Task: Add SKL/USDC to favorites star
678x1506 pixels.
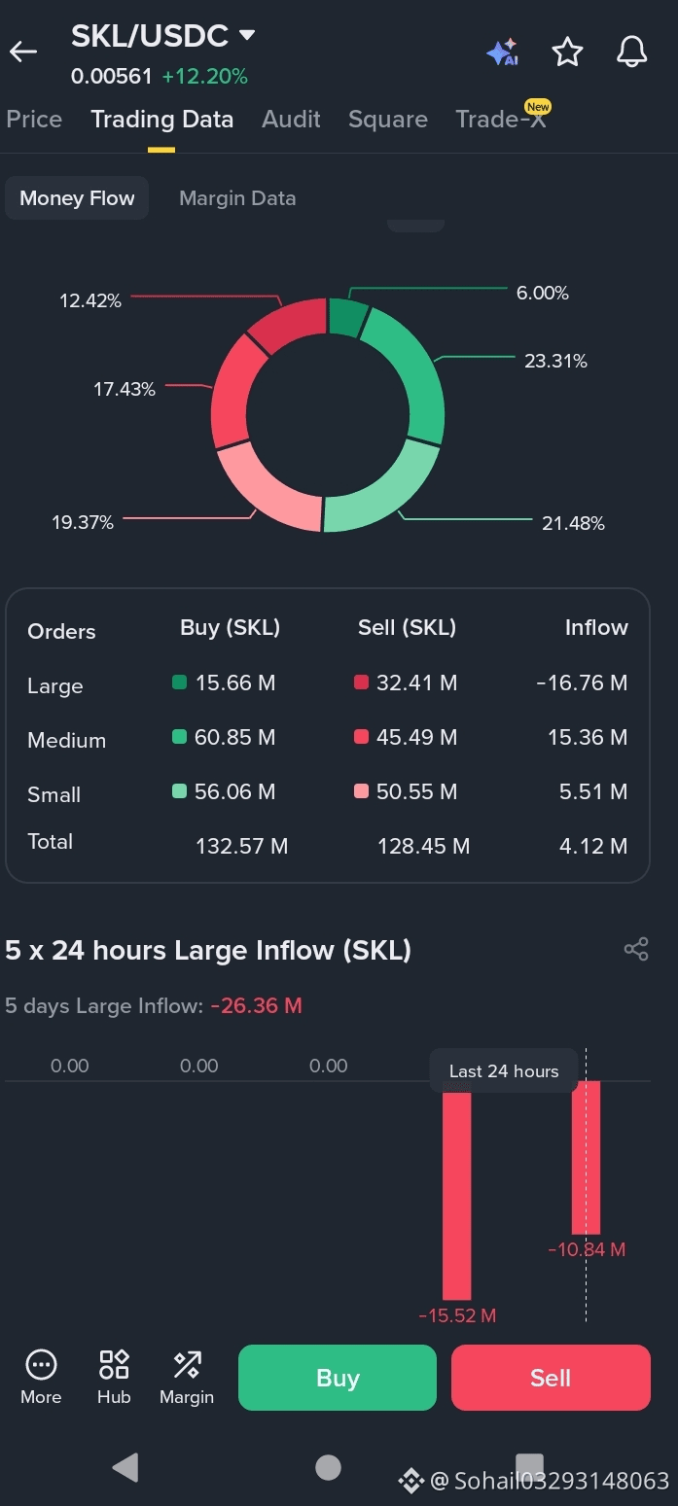Action: coord(567,52)
